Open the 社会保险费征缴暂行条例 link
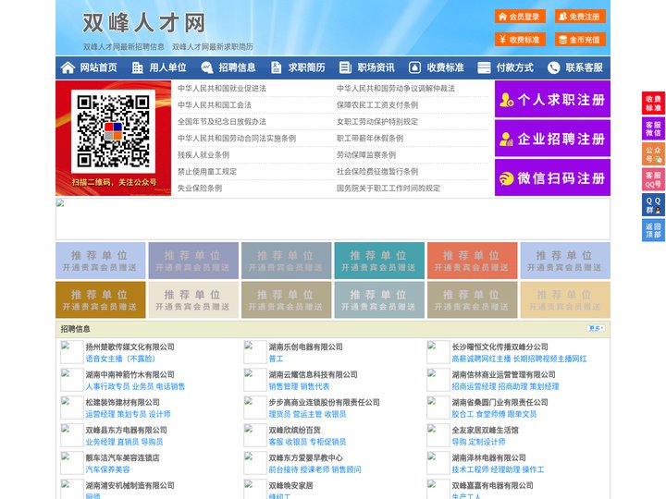This screenshot has width=666, height=499. click(x=377, y=172)
